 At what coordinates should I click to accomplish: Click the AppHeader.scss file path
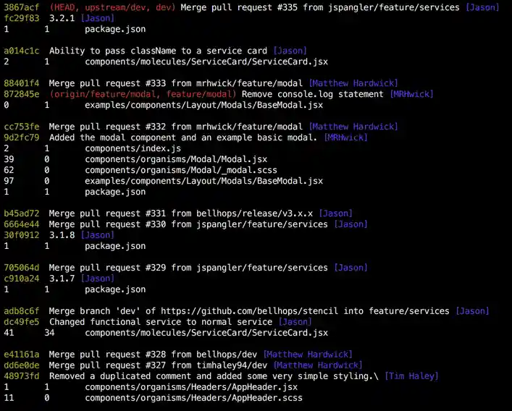point(193,398)
